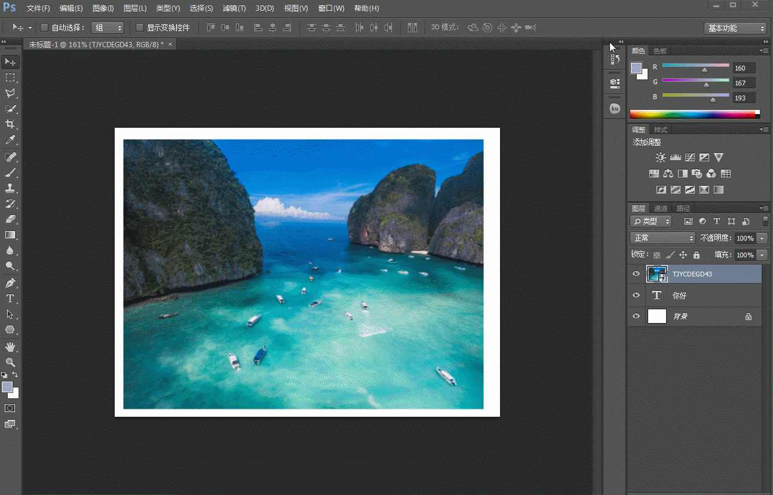The height and width of the screenshot is (495, 773).
Task: Add a Brightness/Contrast adjustment
Action: pos(661,158)
